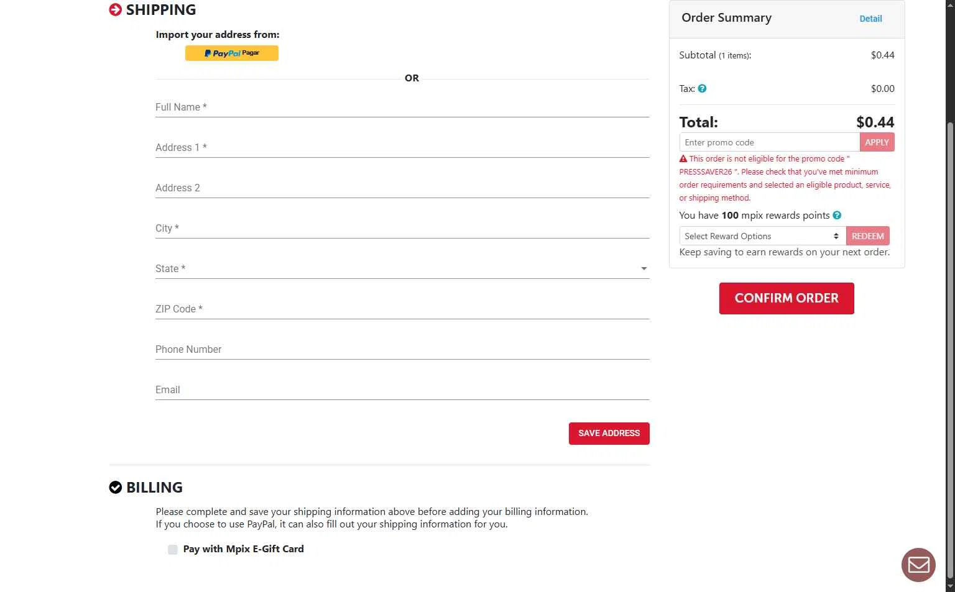Screen dimensions: 955x592
Task: Open the Tax help question icon
Action: click(x=702, y=89)
